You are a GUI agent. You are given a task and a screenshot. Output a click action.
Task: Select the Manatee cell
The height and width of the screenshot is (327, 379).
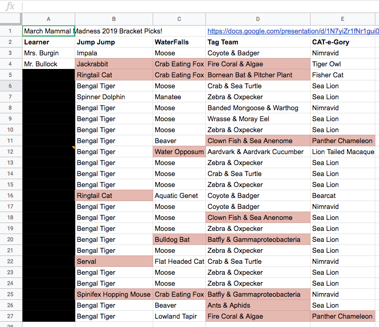pos(179,97)
